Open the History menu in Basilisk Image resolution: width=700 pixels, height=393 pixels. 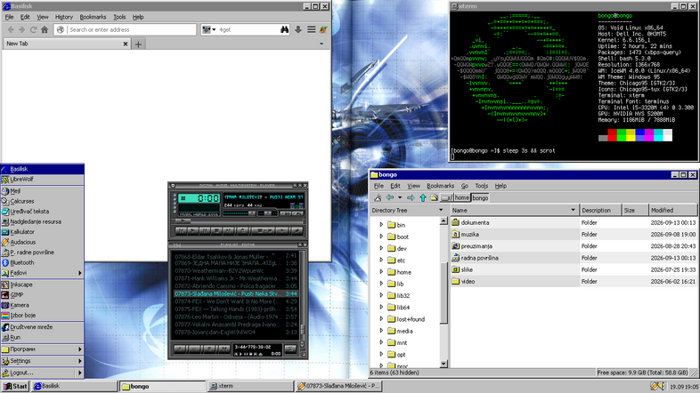coord(64,17)
